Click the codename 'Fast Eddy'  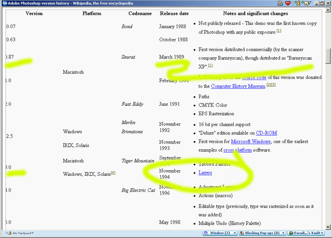click(132, 104)
